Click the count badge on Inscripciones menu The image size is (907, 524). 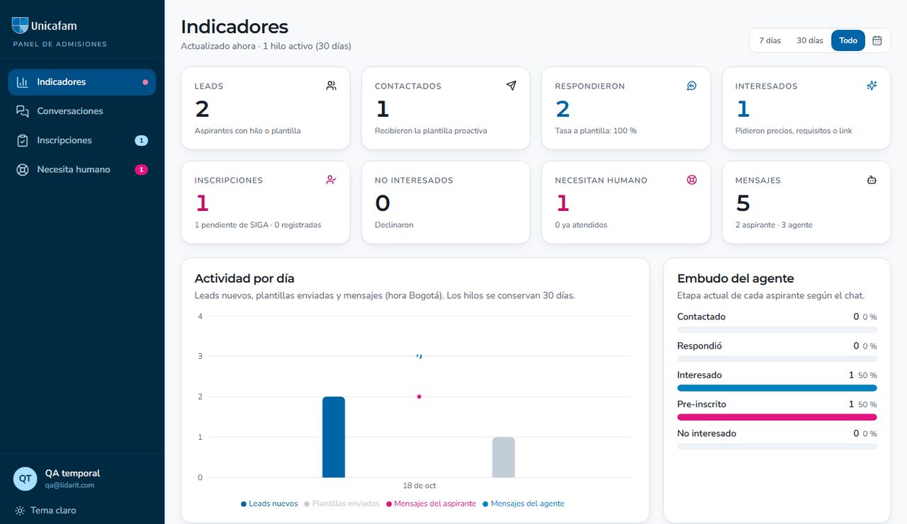pyautogui.click(x=141, y=140)
